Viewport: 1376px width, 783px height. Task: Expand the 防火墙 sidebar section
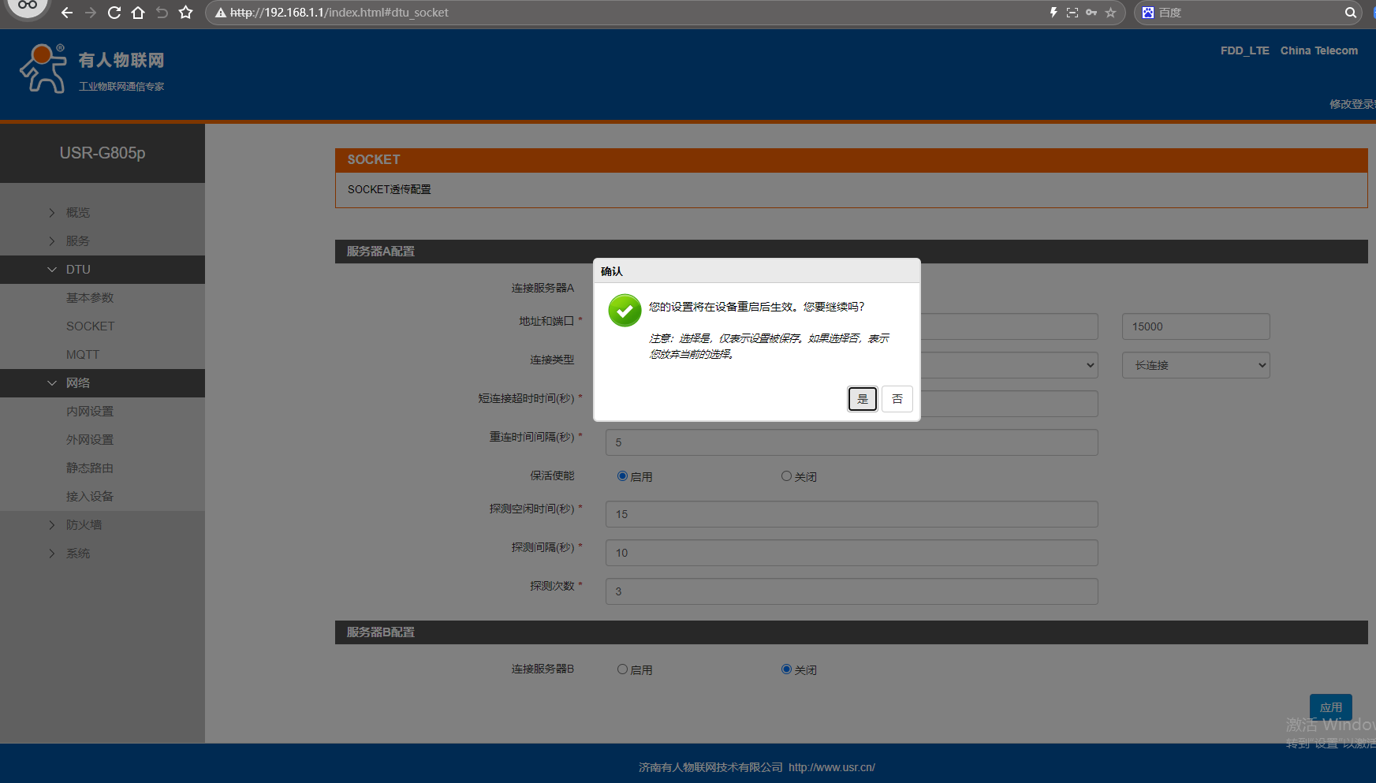click(84, 525)
